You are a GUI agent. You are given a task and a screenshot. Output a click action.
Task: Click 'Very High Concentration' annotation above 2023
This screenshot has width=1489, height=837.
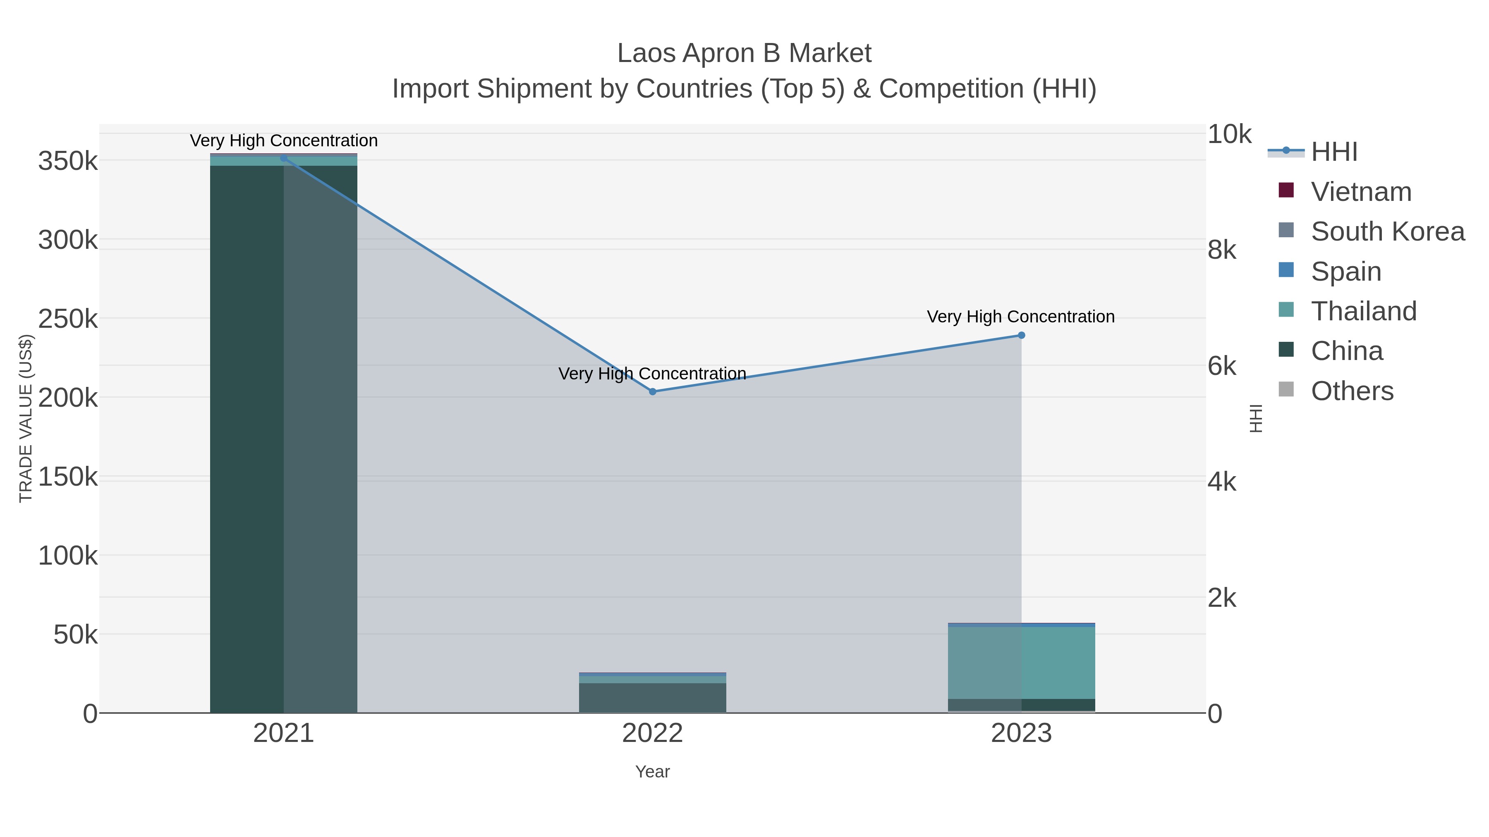point(1021,317)
